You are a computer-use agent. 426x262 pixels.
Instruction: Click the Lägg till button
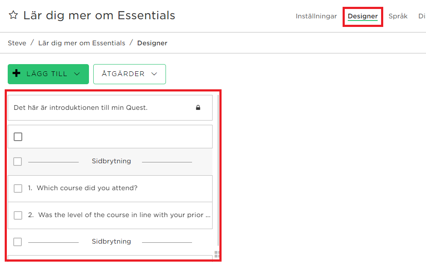coord(48,74)
